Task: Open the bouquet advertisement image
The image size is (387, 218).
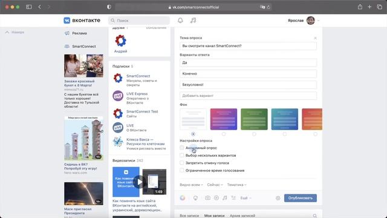Action: click(x=83, y=66)
